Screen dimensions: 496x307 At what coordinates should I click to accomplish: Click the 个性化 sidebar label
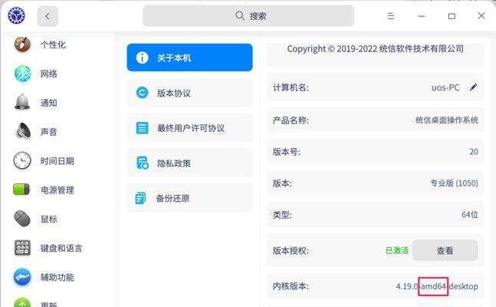click(53, 45)
